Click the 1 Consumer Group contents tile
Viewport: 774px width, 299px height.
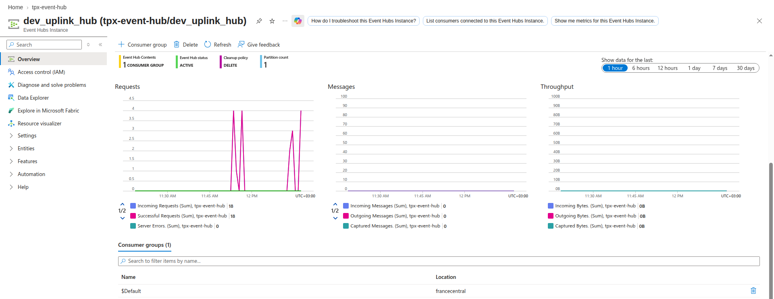point(141,61)
